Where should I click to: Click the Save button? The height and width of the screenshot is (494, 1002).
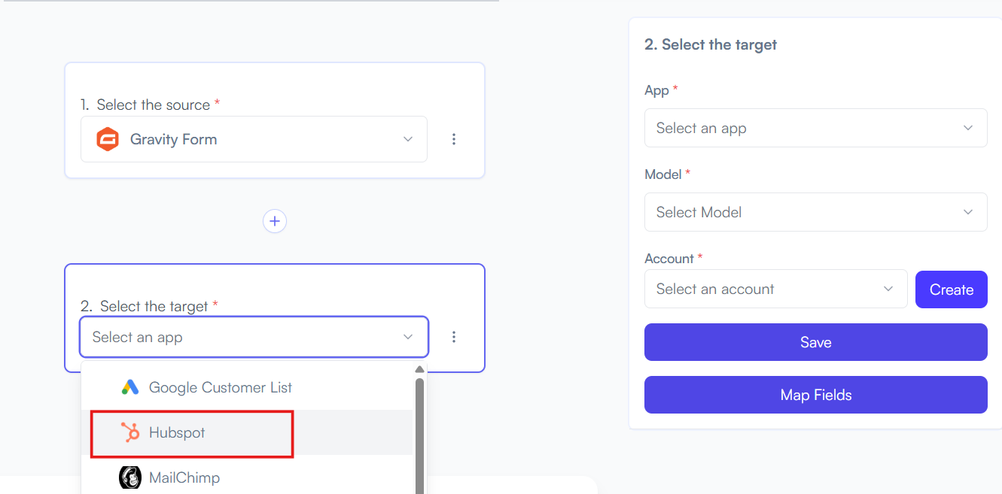(x=815, y=342)
